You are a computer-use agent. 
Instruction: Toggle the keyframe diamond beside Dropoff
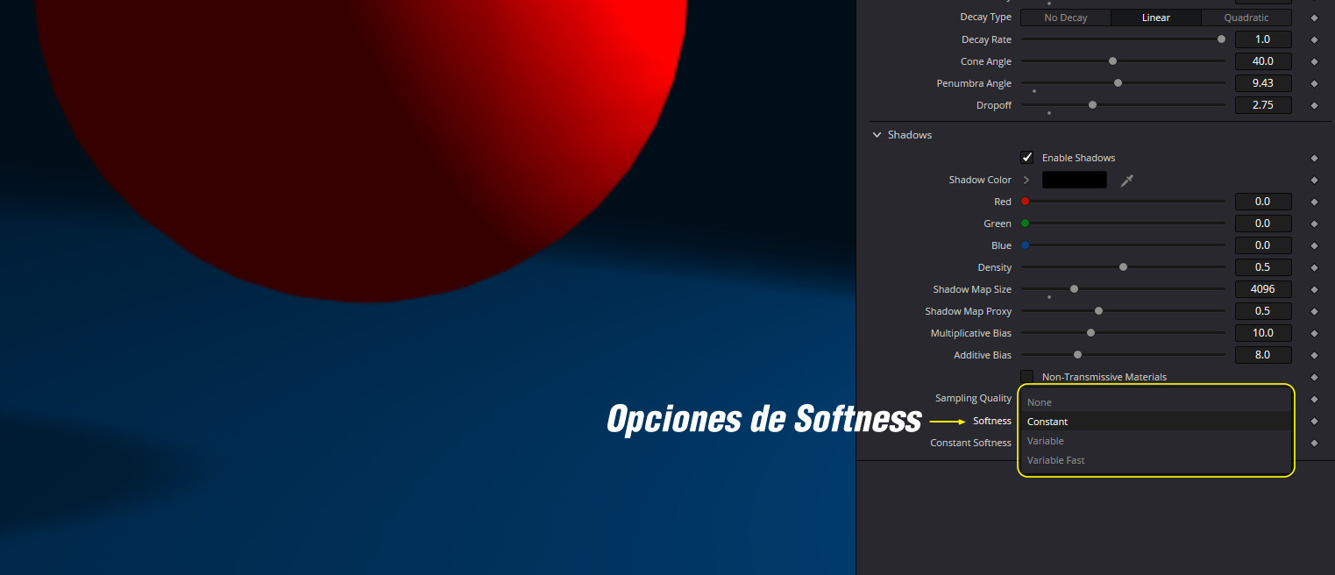pyautogui.click(x=1314, y=106)
